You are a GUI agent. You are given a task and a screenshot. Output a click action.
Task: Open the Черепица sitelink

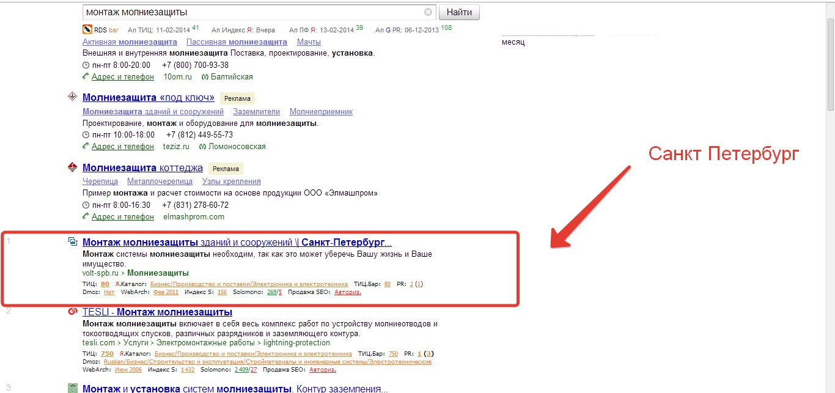[100, 182]
